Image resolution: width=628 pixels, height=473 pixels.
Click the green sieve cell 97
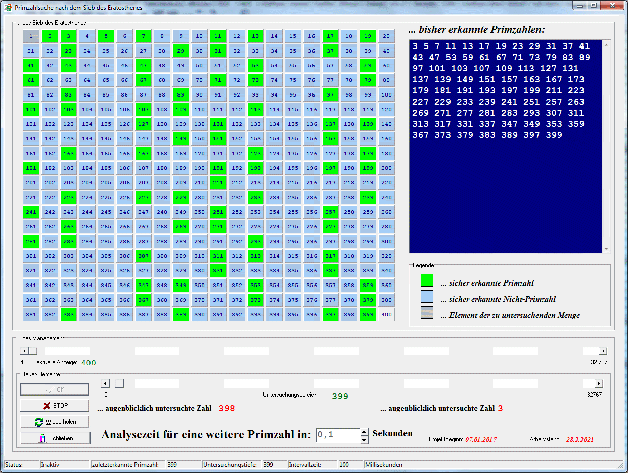pyautogui.click(x=331, y=95)
